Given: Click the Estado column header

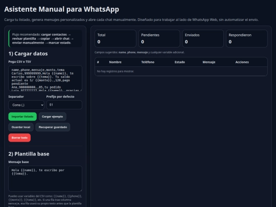Looking at the screenshot, I should tap(179, 62).
